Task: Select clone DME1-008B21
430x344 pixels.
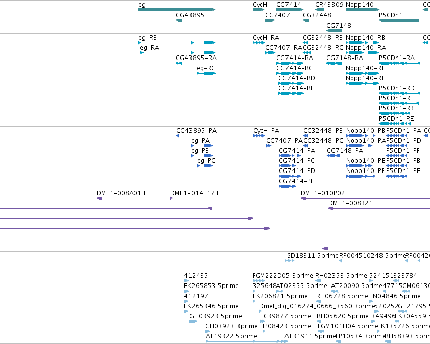Action: [x=379, y=208]
